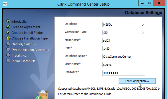Click the Host Name field containing sql03

[124, 41]
